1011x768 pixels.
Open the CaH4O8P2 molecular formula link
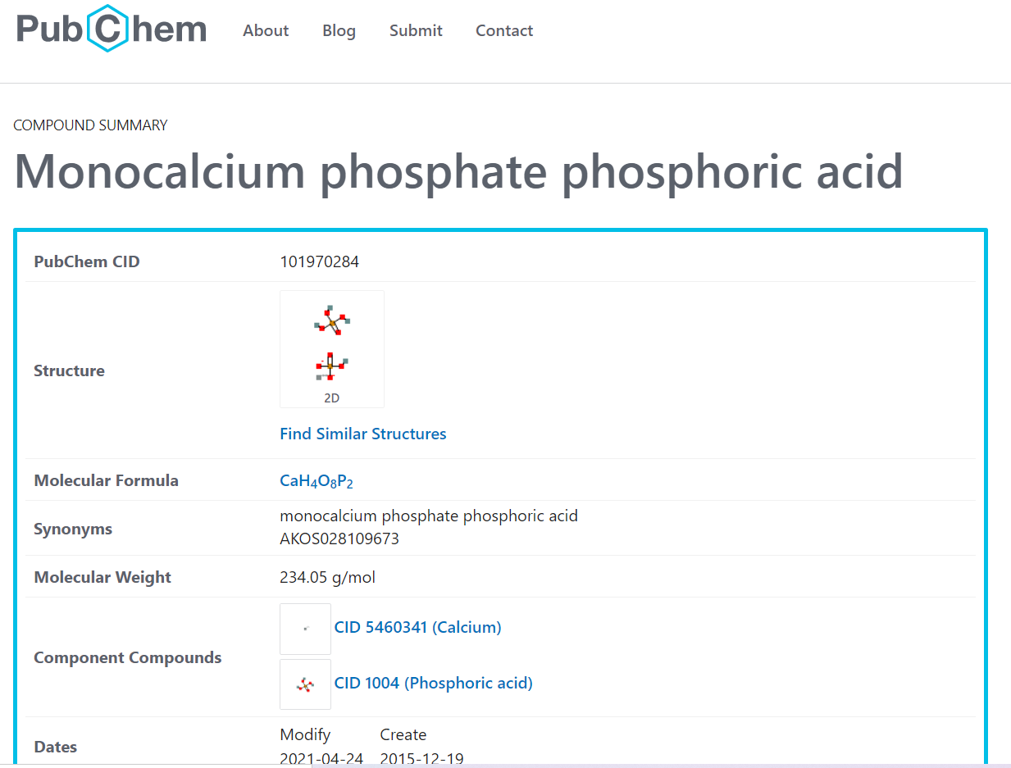click(x=317, y=481)
